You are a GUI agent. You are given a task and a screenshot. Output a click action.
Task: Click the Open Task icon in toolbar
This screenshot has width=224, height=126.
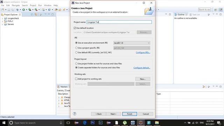60,10
